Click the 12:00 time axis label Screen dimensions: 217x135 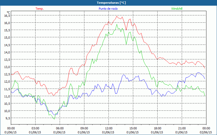coord(109,129)
